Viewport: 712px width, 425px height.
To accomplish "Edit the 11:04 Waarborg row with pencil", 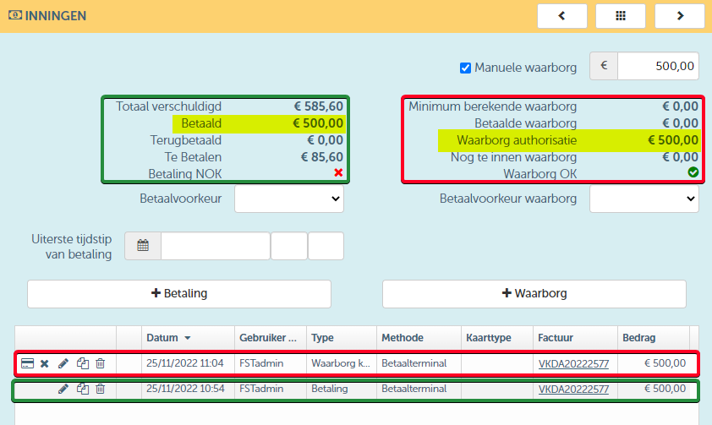I will (63, 363).
